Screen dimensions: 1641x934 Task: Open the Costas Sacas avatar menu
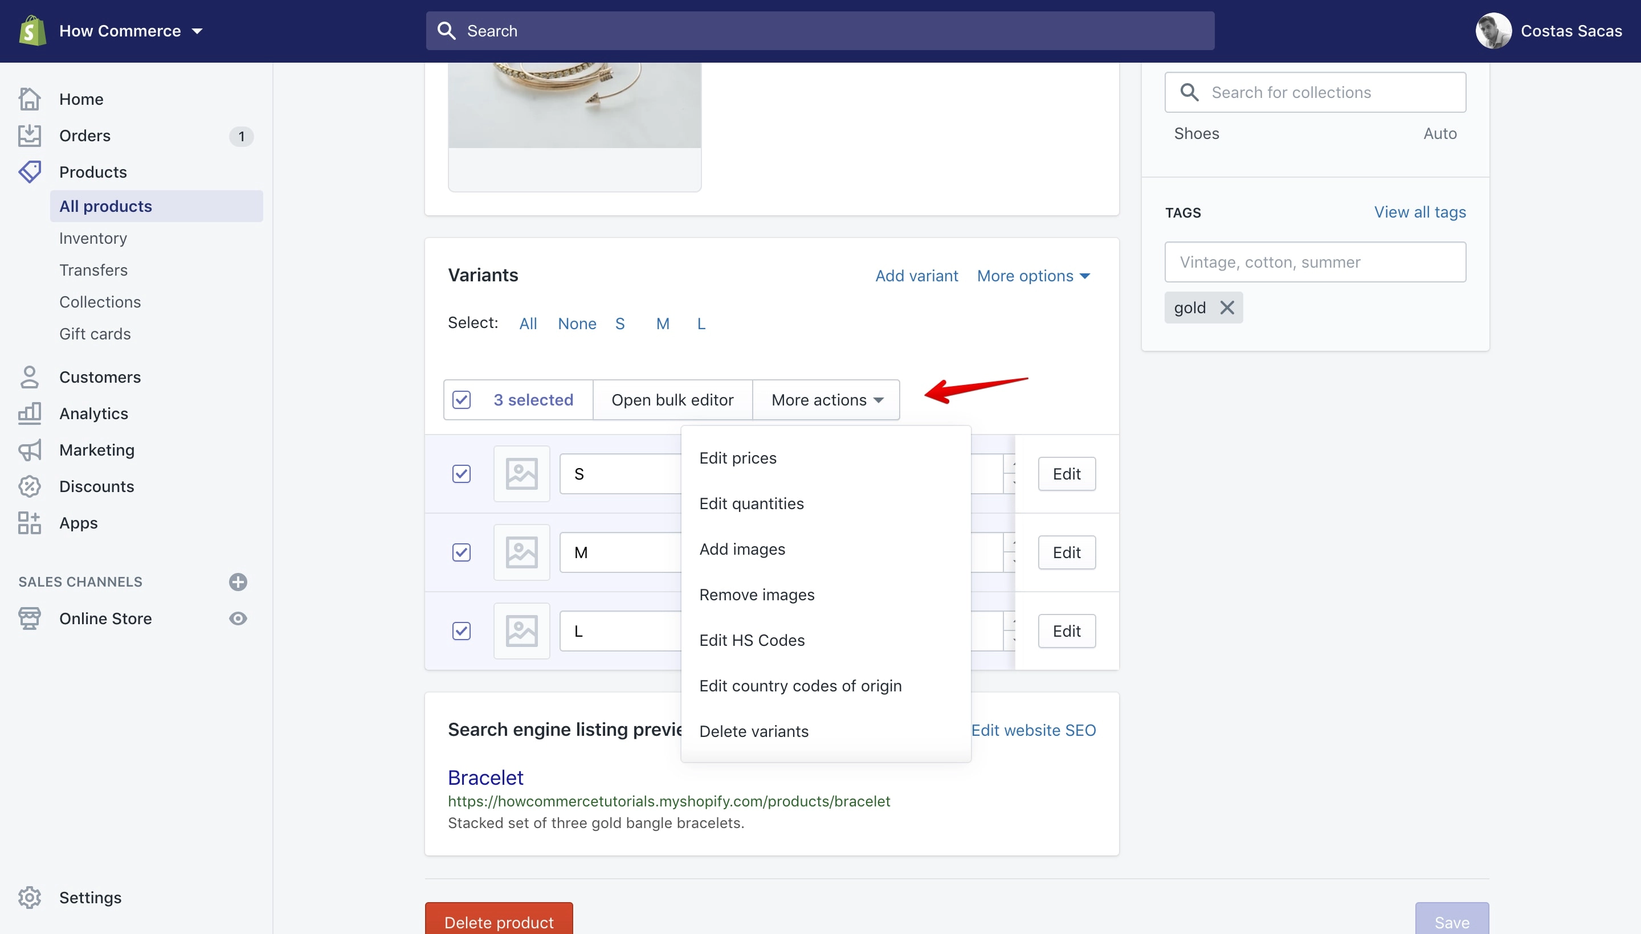[x=1493, y=31]
